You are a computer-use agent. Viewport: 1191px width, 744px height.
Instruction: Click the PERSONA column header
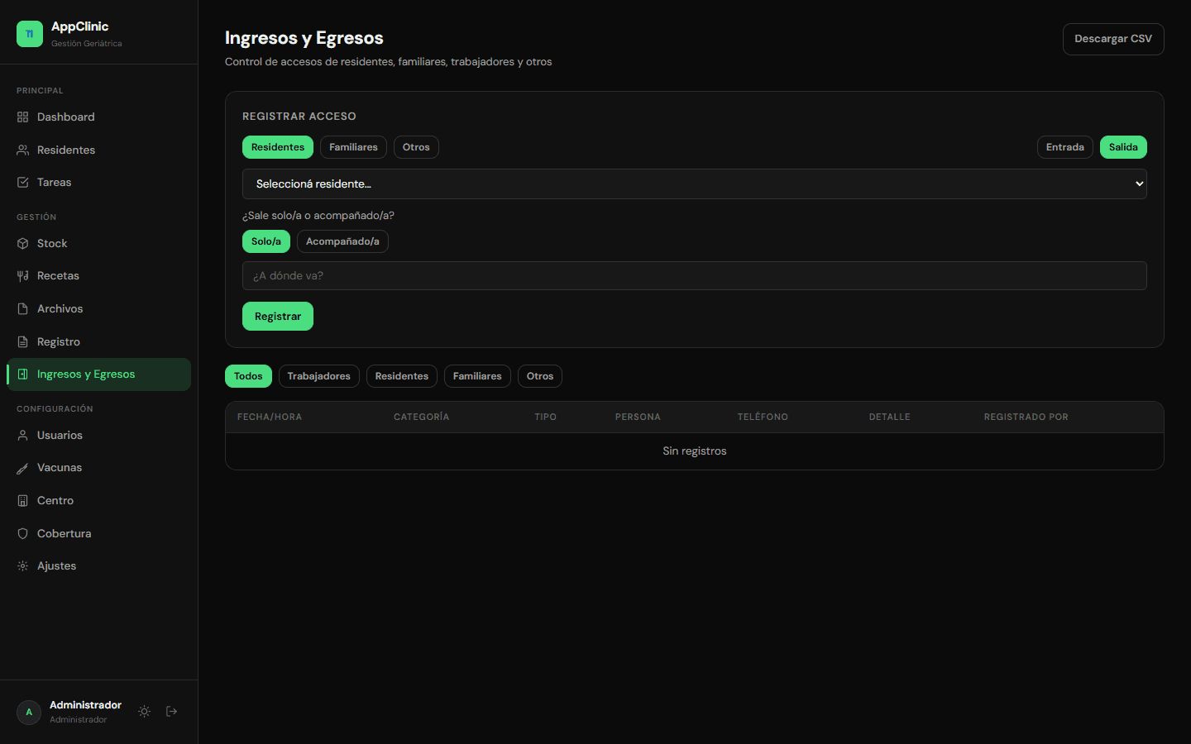[x=638, y=417]
